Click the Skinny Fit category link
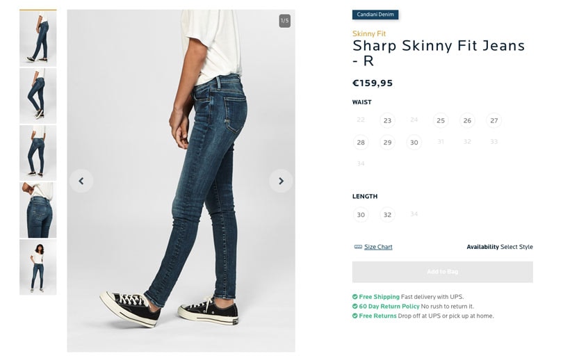This screenshot has width=563, height=356. [369, 33]
